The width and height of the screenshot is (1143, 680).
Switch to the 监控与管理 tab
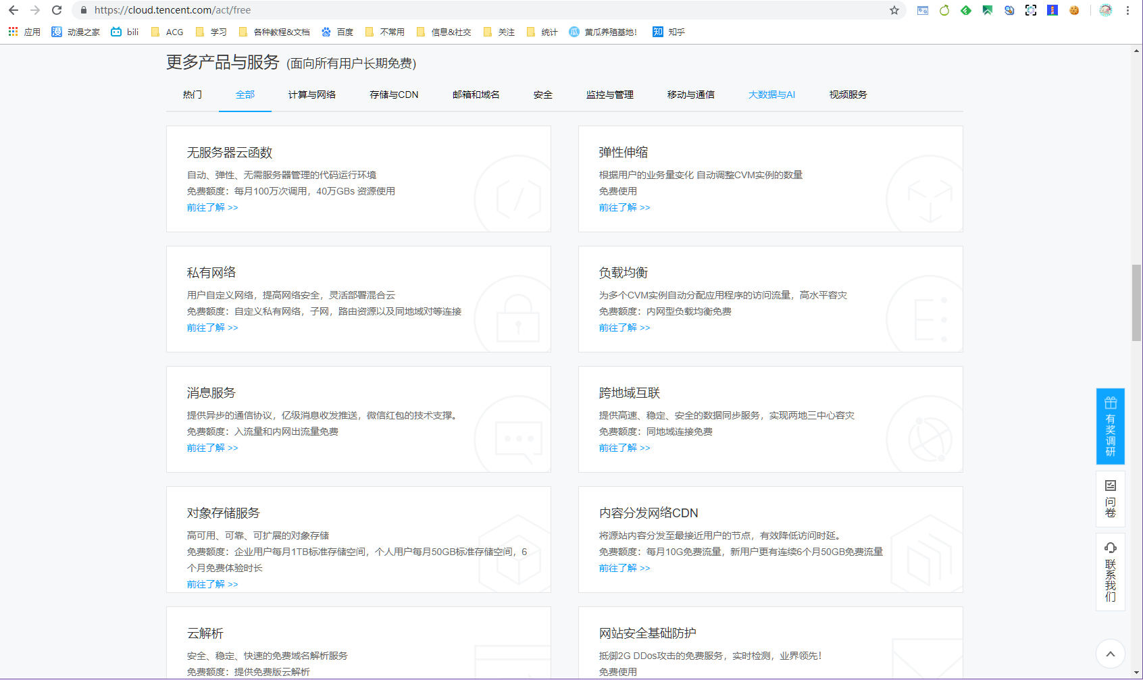pyautogui.click(x=610, y=95)
